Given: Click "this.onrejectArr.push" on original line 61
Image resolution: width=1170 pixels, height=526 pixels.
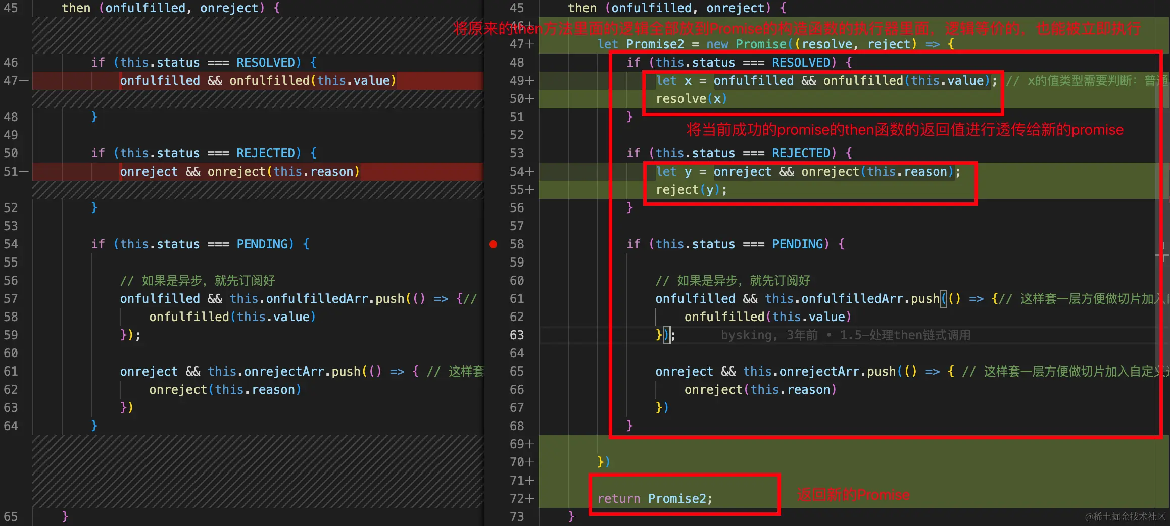Looking at the screenshot, I should 284,372.
